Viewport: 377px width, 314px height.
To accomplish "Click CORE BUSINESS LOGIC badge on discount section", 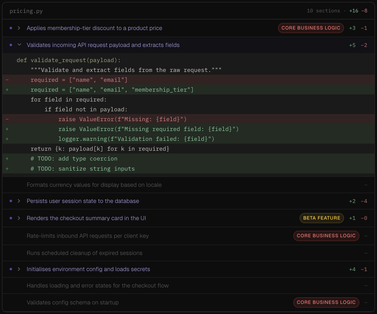I will 310,28.
